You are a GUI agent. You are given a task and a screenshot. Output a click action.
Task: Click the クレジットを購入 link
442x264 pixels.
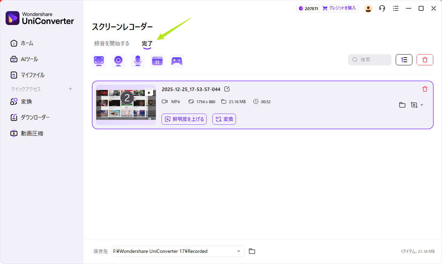pyautogui.click(x=339, y=8)
